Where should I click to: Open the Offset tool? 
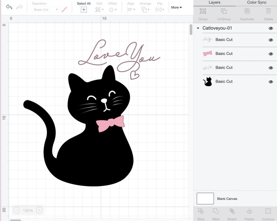tap(113, 9)
